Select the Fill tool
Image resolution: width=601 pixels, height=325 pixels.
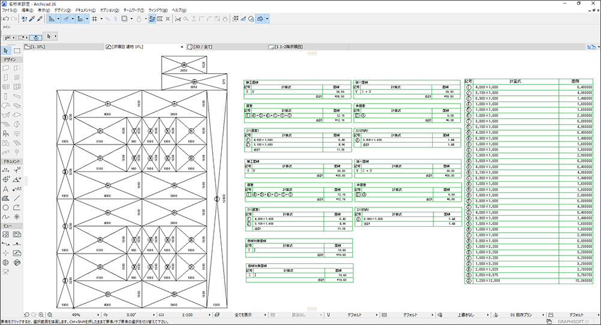click(6, 198)
